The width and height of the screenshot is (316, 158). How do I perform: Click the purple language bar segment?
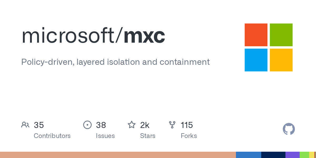click(293, 155)
